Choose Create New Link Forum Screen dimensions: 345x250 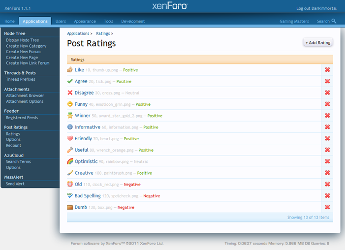coord(28,63)
